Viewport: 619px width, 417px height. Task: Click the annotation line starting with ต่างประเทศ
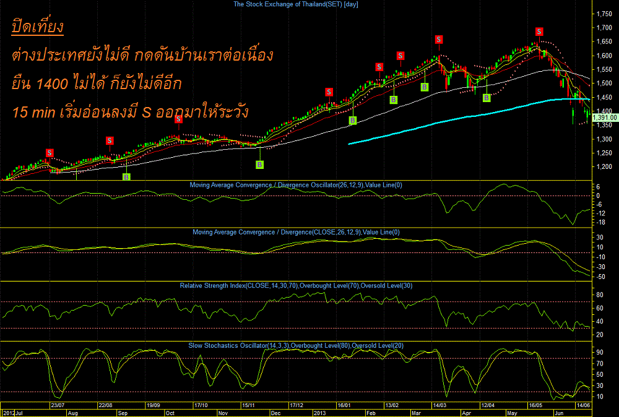tap(142, 55)
